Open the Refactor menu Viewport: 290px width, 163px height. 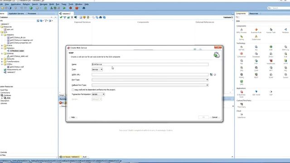point(26,4)
